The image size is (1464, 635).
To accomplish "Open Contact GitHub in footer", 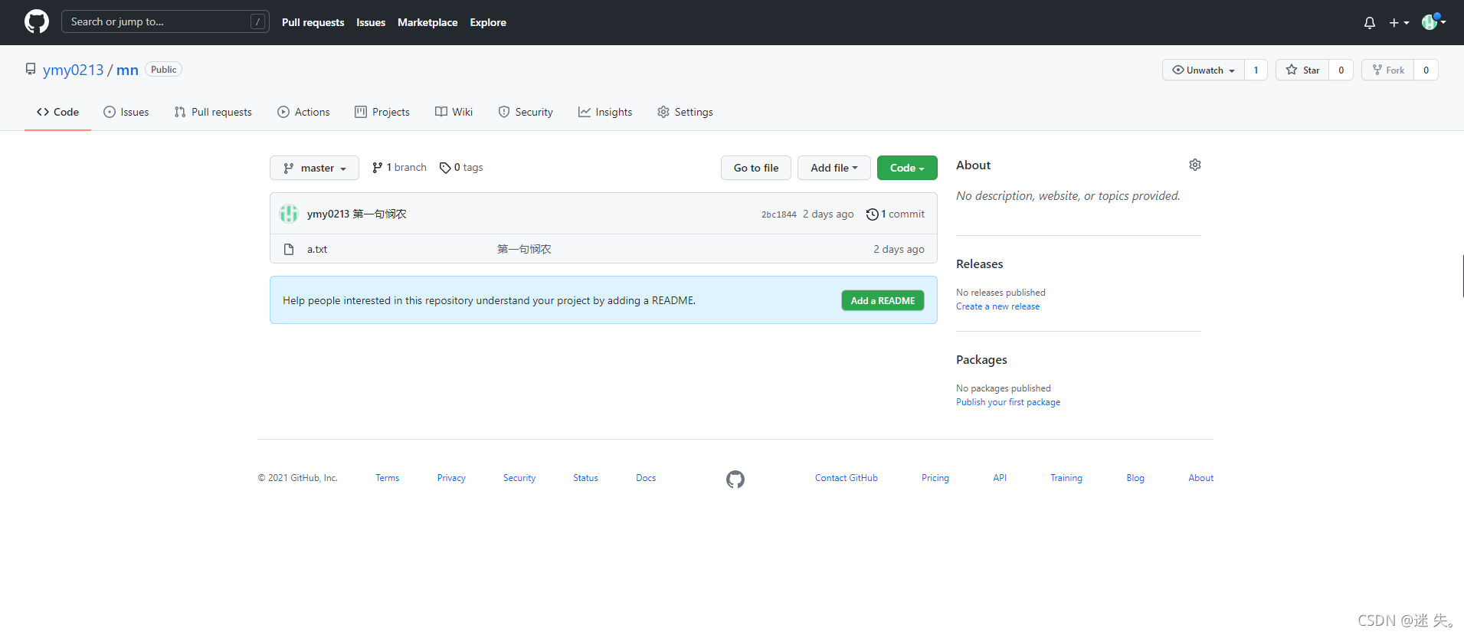I will pyautogui.click(x=846, y=478).
